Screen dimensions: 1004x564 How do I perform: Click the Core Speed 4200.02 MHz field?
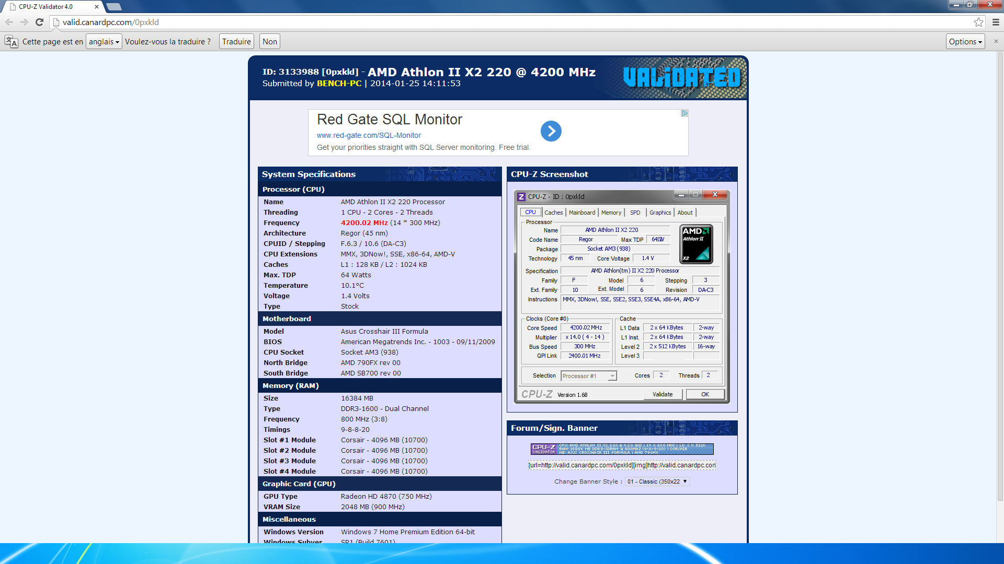586,328
